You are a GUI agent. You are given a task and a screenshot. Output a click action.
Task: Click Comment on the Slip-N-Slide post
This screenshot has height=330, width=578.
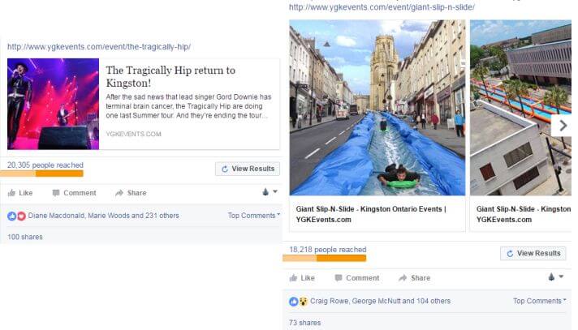[x=356, y=278]
